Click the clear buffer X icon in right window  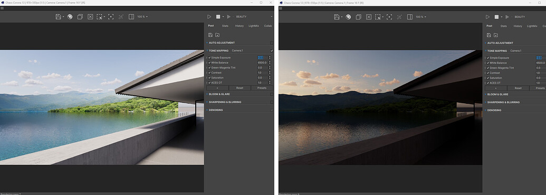tap(368, 17)
